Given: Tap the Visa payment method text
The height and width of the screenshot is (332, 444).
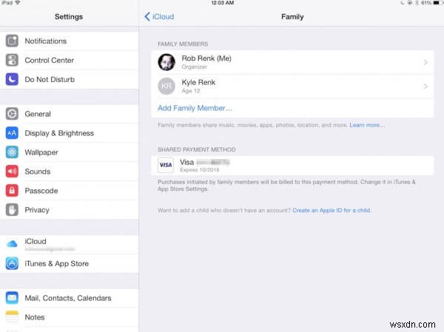Looking at the screenshot, I should pyautogui.click(x=187, y=162).
